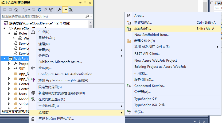The height and width of the screenshot is (123, 222).
Task: Choose TypeScript JSX 文件
Action: (x=173, y=105)
